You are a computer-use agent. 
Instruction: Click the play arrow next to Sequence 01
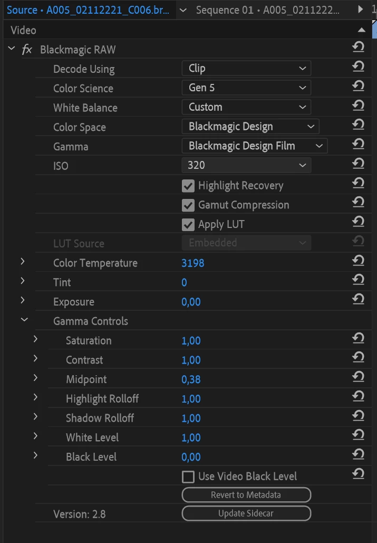click(x=361, y=9)
